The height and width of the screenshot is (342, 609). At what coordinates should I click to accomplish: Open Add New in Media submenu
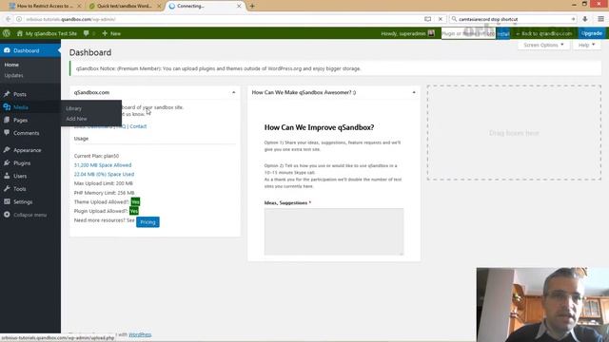76,119
